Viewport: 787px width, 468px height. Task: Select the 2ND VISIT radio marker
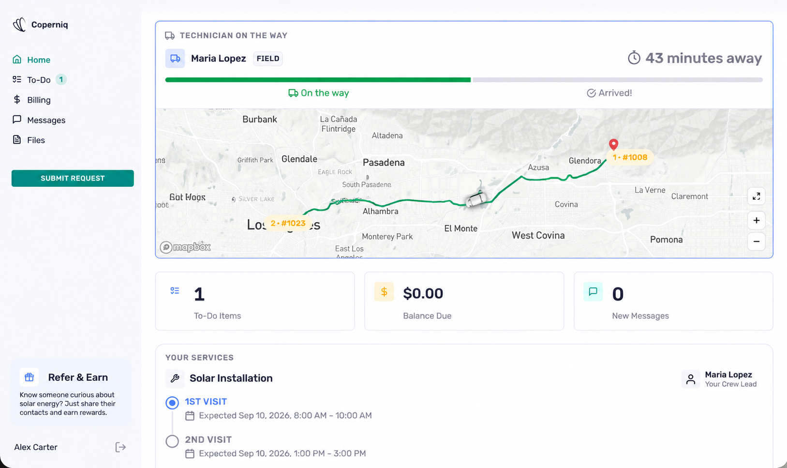click(x=172, y=441)
